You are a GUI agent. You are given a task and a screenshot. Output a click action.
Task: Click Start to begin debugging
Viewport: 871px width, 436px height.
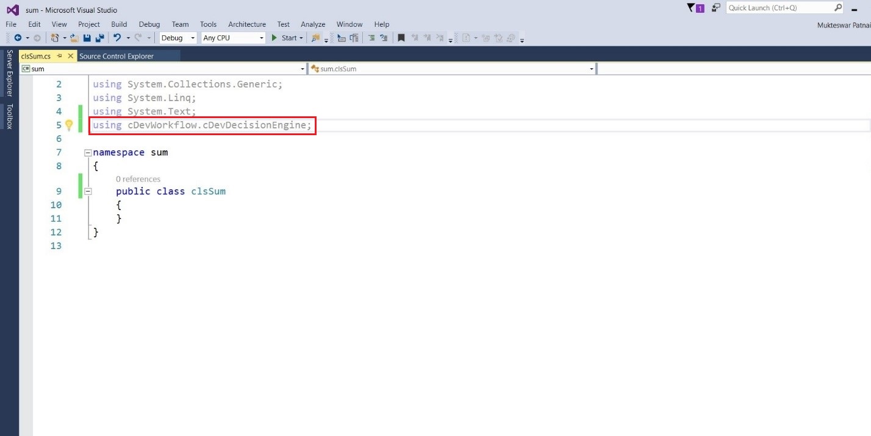(x=287, y=38)
